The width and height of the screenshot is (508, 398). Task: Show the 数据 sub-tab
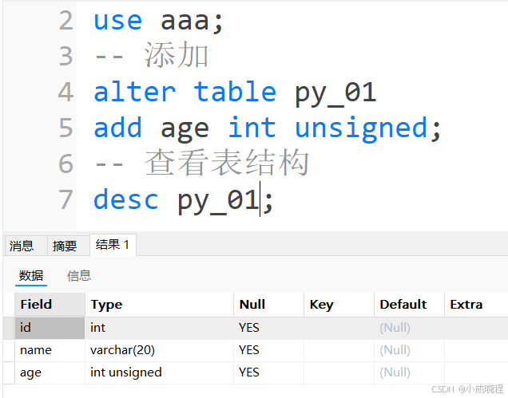[31, 275]
